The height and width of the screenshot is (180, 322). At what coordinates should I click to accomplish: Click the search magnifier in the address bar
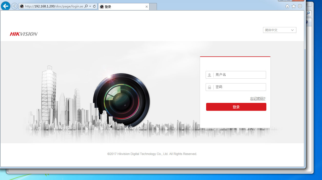[86, 6]
